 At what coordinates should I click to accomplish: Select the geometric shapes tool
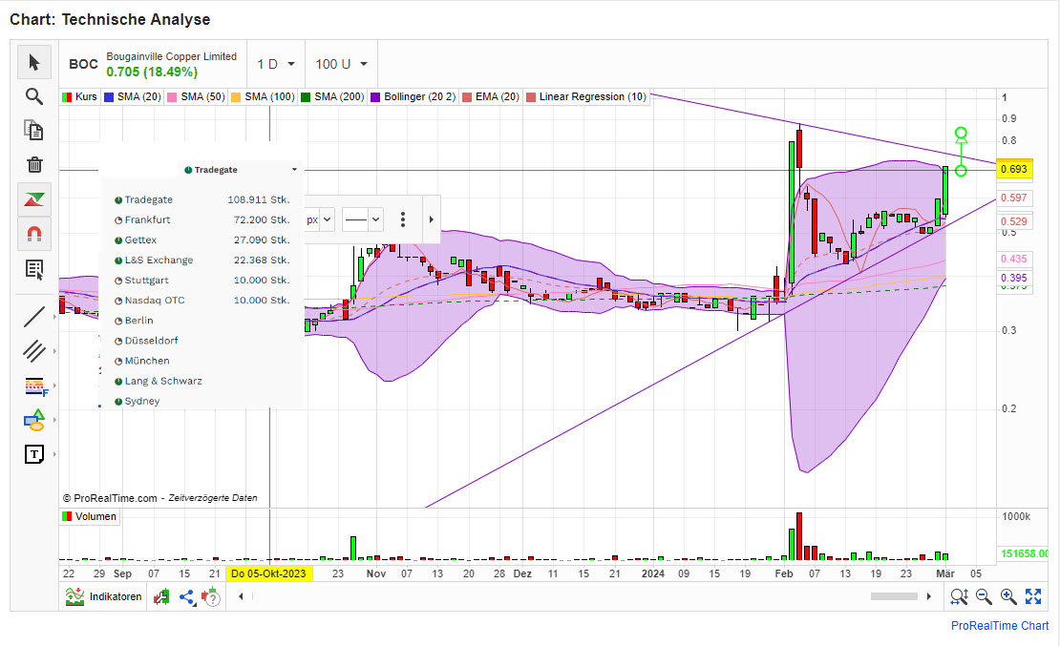click(34, 420)
